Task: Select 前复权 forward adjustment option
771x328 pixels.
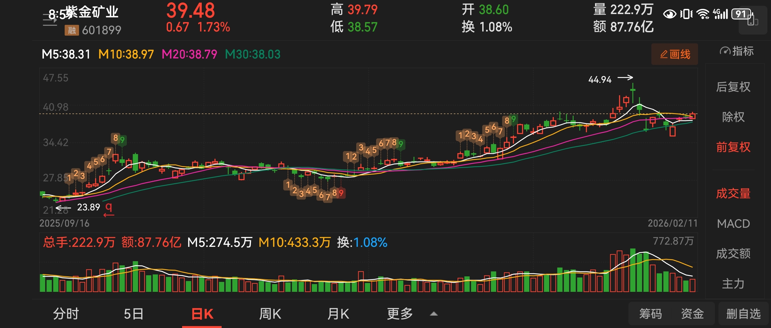Action: (733, 147)
